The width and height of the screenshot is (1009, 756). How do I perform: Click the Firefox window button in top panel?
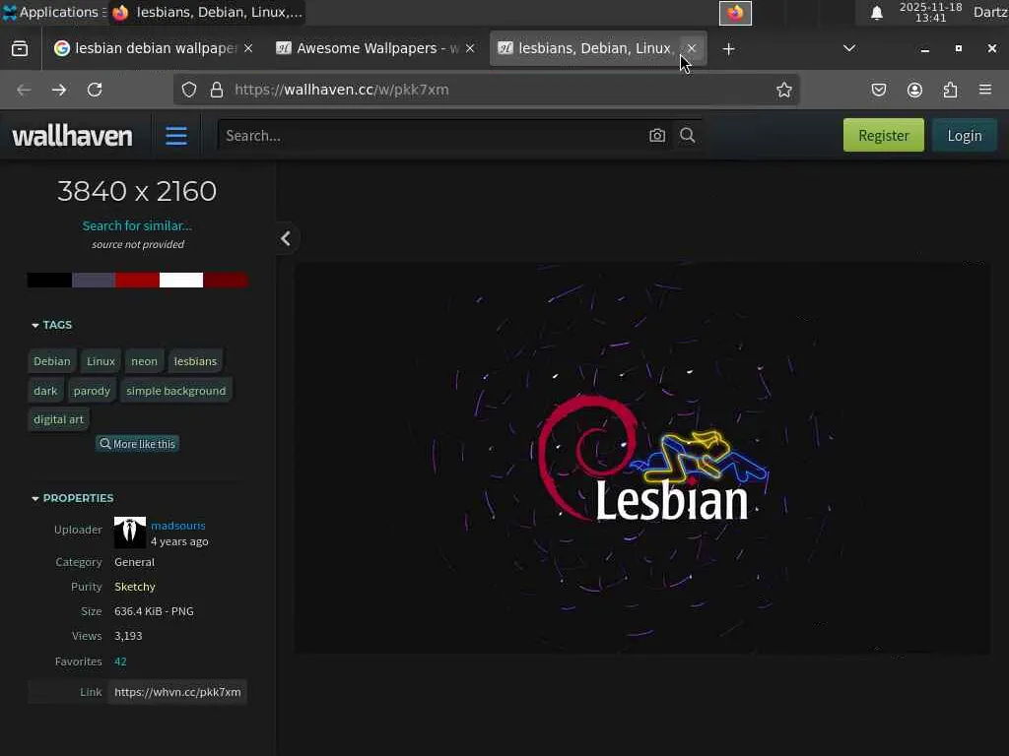point(735,13)
